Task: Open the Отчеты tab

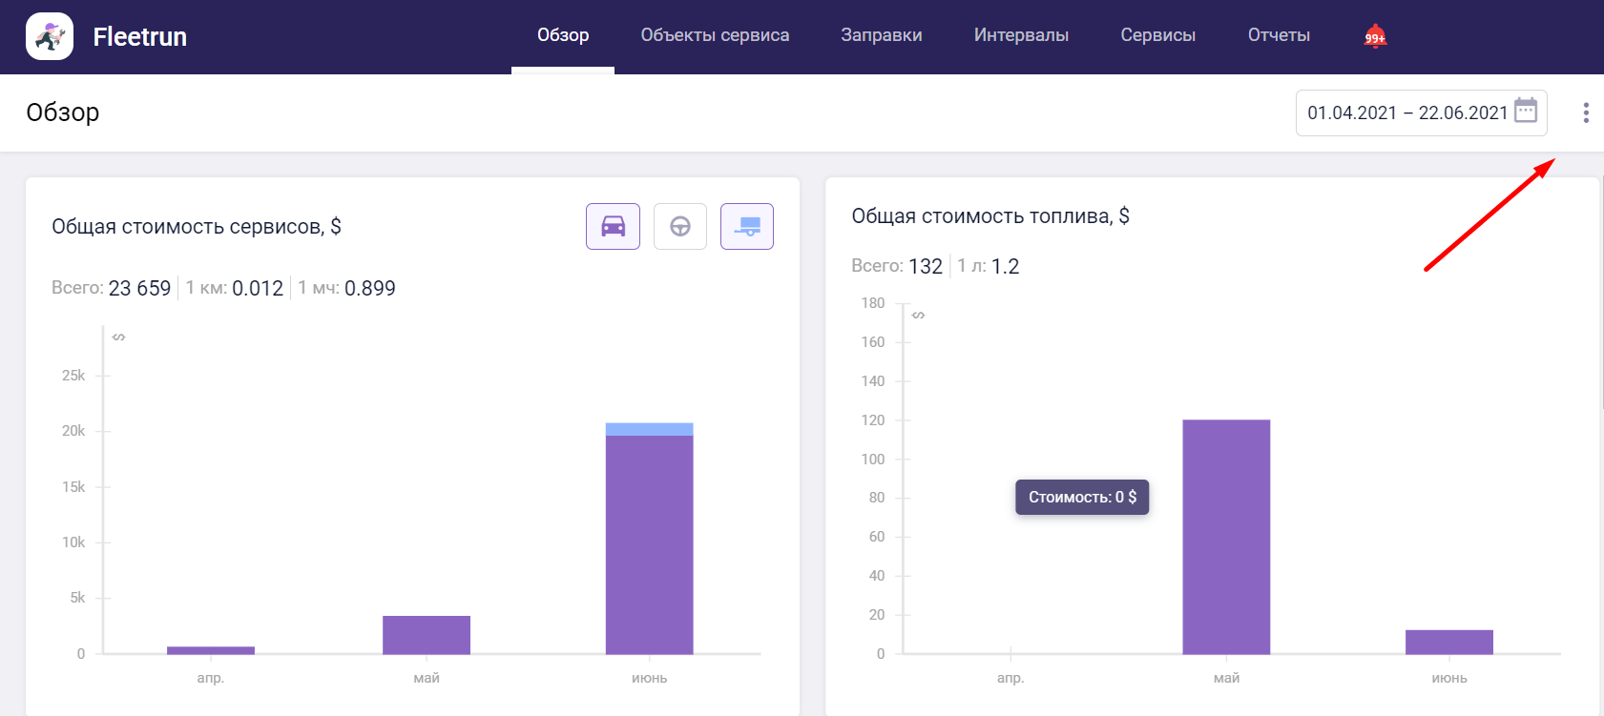Action: (x=1279, y=35)
